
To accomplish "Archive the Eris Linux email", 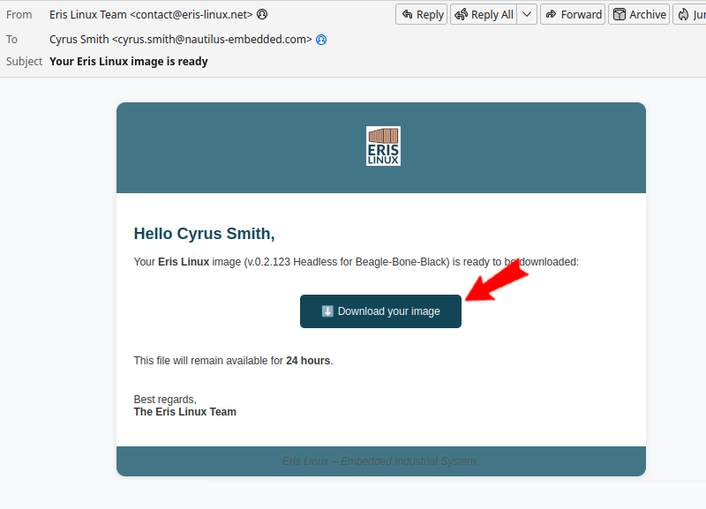I will [639, 14].
